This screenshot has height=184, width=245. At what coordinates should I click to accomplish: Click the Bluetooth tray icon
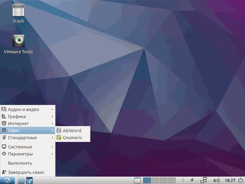pos(183,180)
